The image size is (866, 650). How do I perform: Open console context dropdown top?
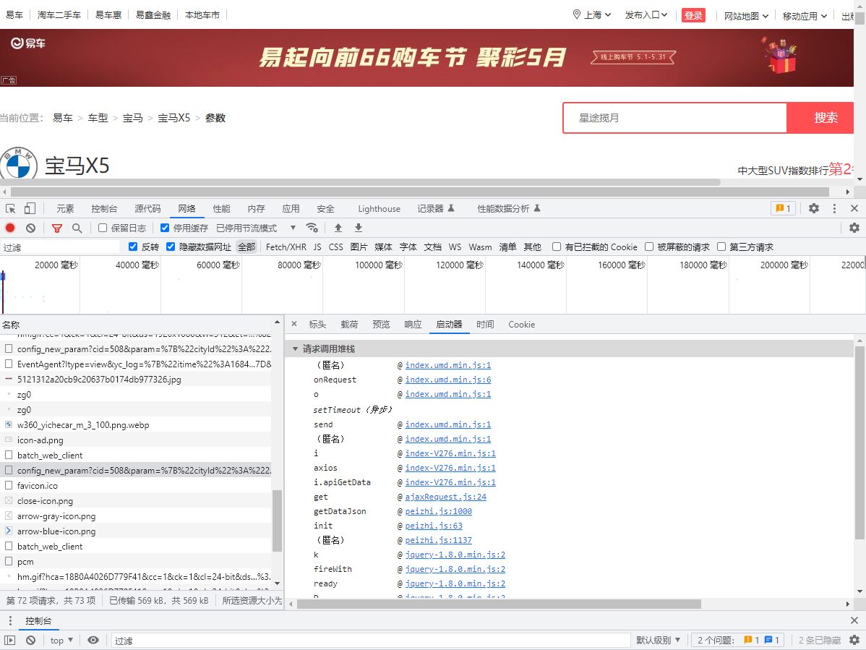61,640
